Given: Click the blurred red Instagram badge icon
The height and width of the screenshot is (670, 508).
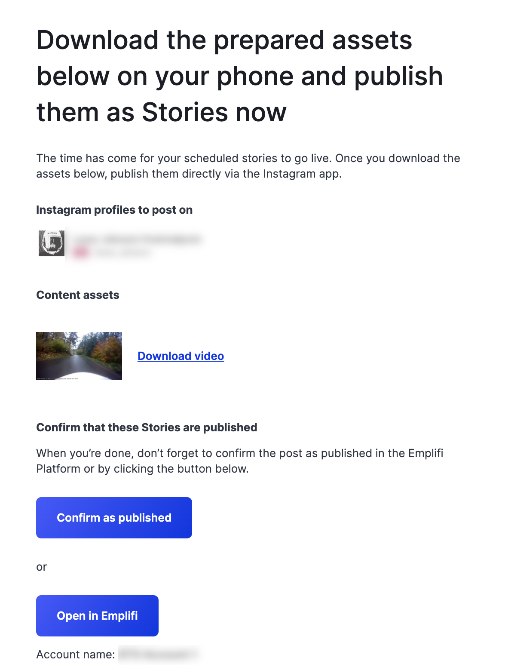Looking at the screenshot, I should pyautogui.click(x=80, y=252).
